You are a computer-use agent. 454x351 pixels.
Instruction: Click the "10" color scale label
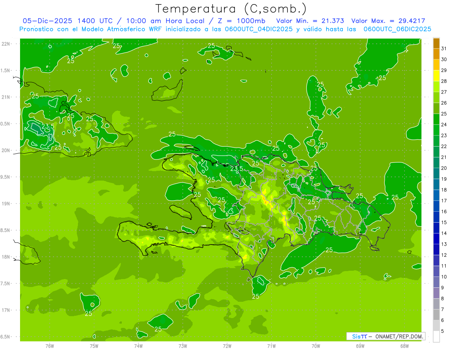(x=444, y=277)
